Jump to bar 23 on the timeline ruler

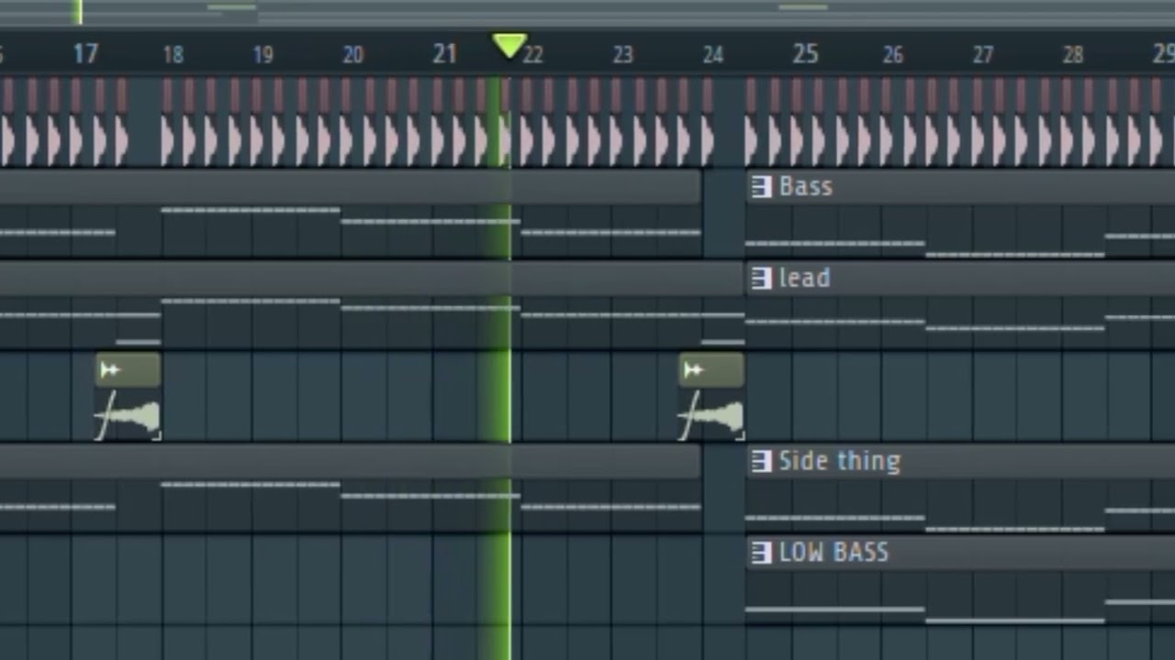622,55
